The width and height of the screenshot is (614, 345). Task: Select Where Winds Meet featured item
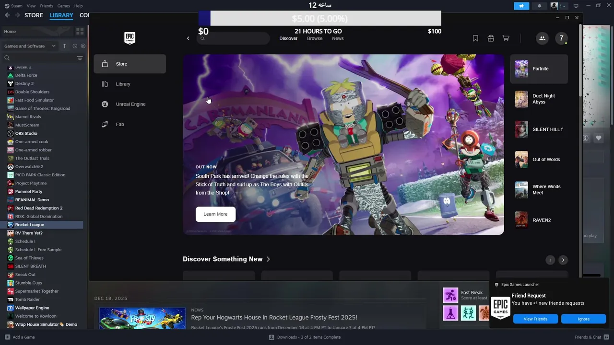(x=539, y=190)
